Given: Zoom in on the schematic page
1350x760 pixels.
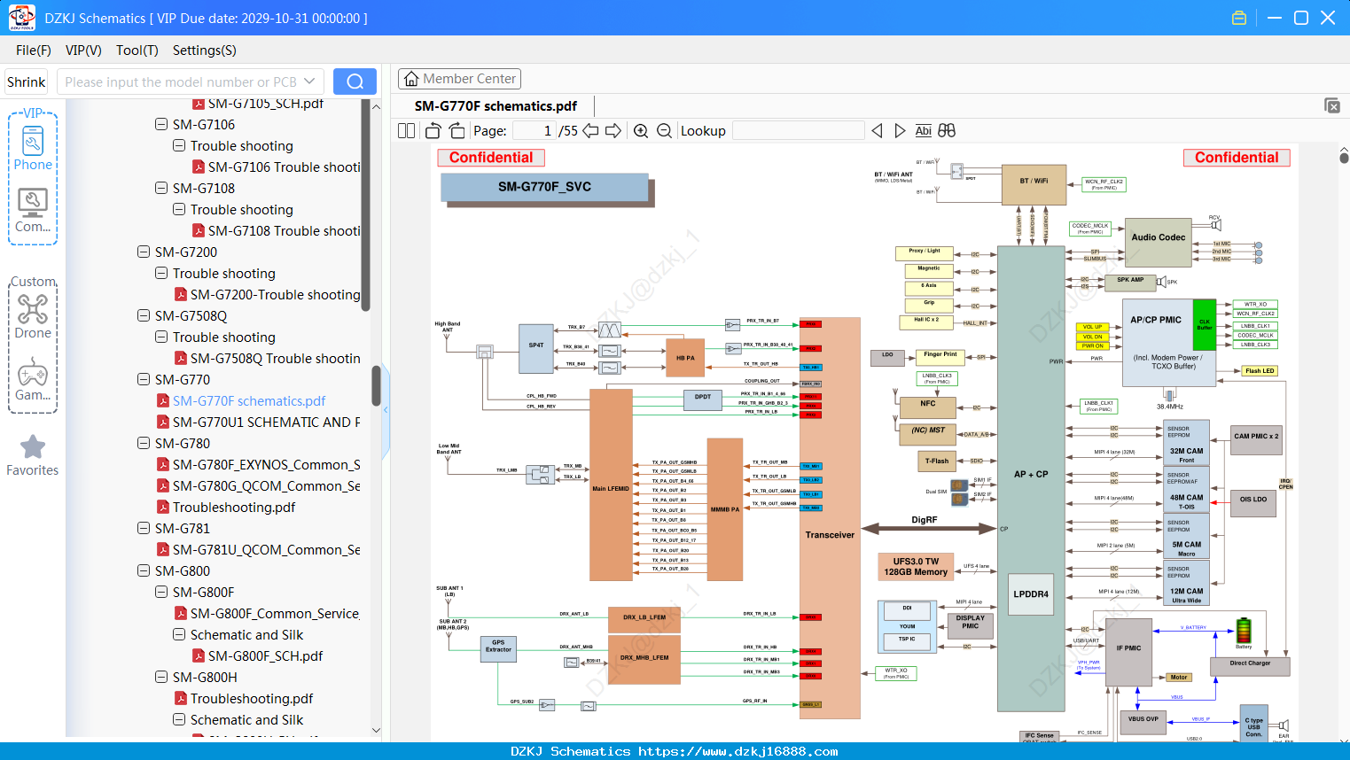Looking at the screenshot, I should [641, 131].
